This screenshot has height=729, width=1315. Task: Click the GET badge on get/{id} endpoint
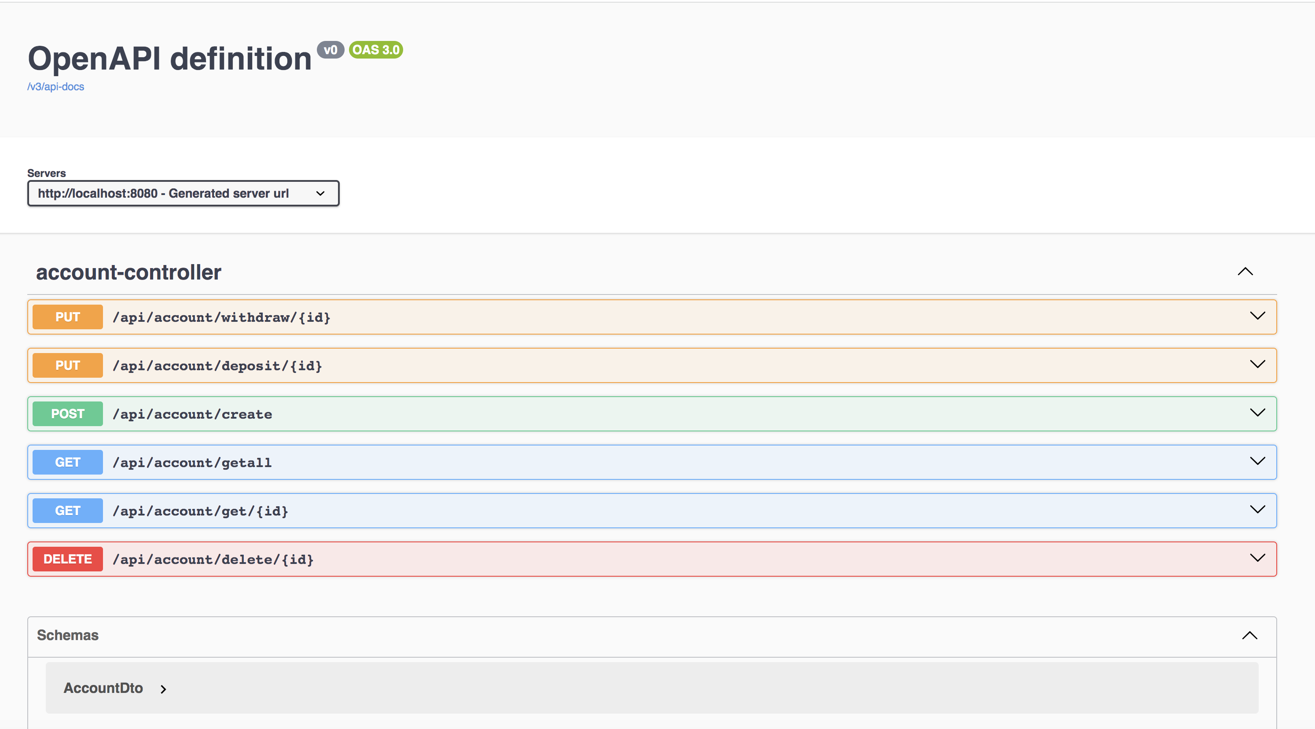[67, 510]
